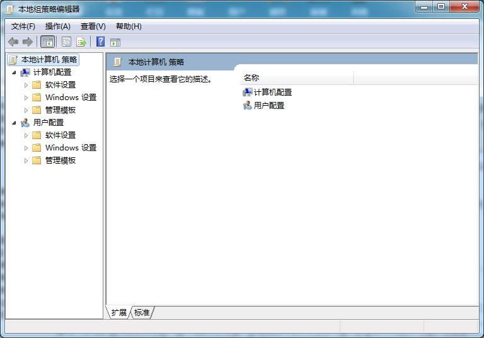484x338 pixels.
Task: Click folder icon of 软件设置 under 用户配置
Action: (37, 135)
